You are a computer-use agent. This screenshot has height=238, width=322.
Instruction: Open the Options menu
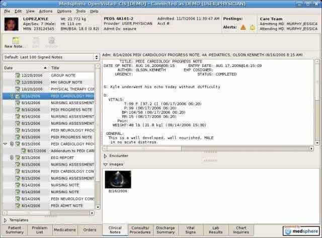click(64, 11)
